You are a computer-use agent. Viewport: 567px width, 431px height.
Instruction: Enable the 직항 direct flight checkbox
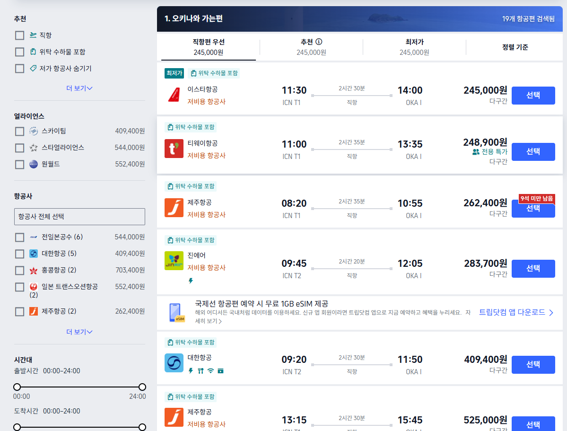tap(19, 35)
